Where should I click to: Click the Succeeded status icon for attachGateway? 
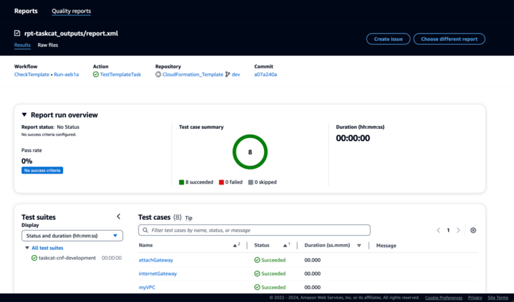[257, 260]
